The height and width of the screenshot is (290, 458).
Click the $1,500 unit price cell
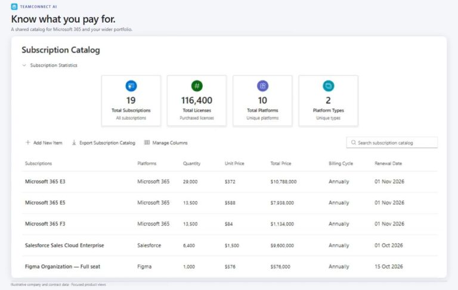231,246
